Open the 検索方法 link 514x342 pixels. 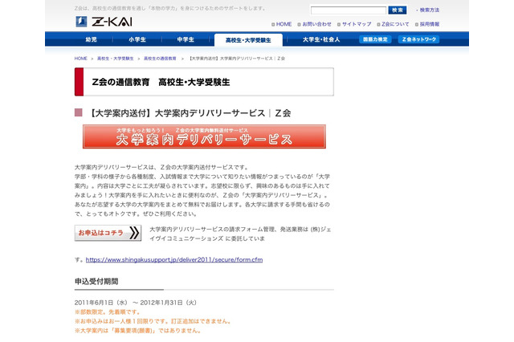(430, 10)
